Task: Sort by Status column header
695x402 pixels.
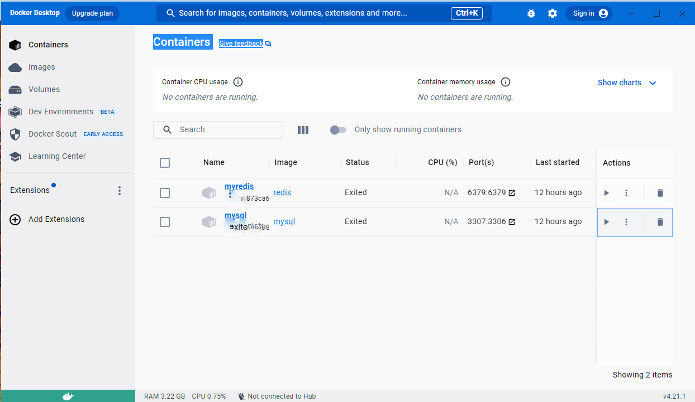Action: point(358,162)
